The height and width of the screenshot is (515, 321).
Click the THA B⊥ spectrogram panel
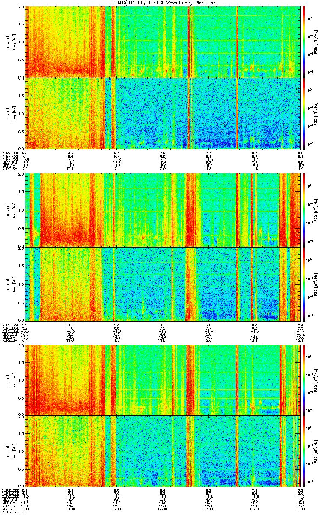click(163, 42)
